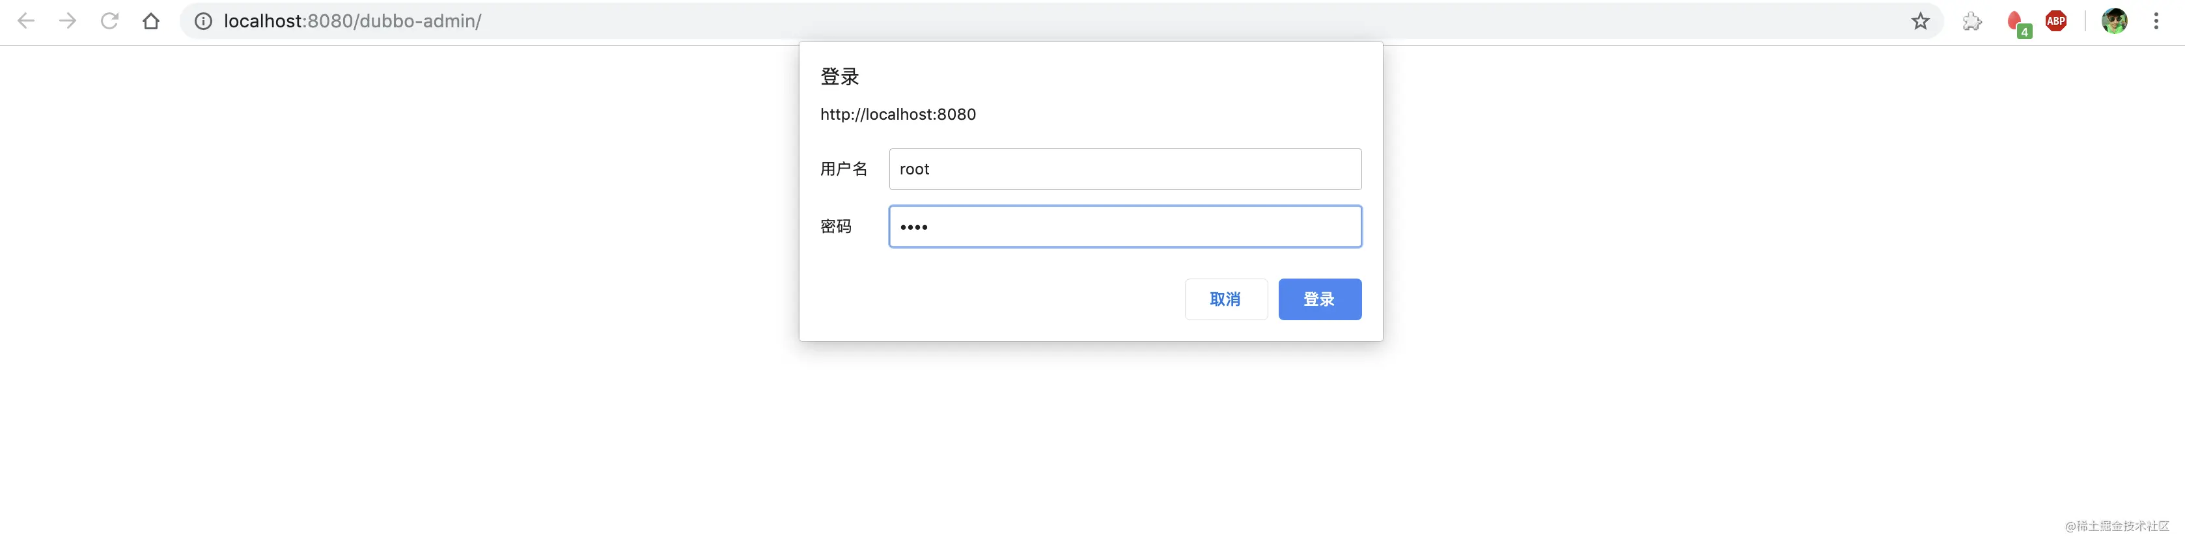
Task: Go back using the browser back arrow
Action: point(26,21)
